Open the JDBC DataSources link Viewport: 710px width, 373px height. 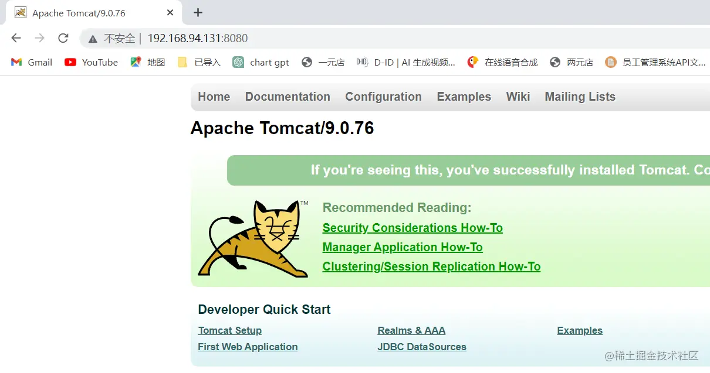[x=422, y=347]
